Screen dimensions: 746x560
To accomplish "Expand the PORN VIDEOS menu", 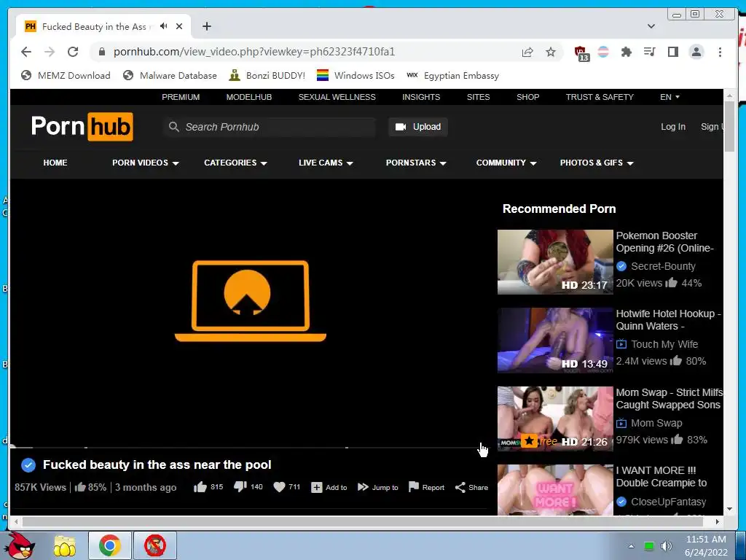I will pyautogui.click(x=145, y=163).
